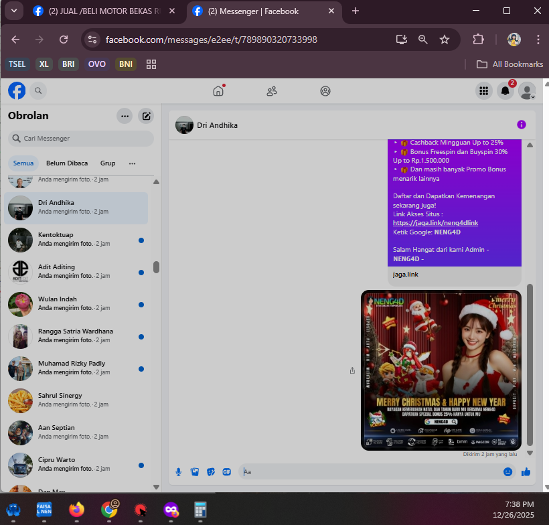Select the Semua filter tab
Image resolution: width=549 pixels, height=525 pixels.
(23, 163)
